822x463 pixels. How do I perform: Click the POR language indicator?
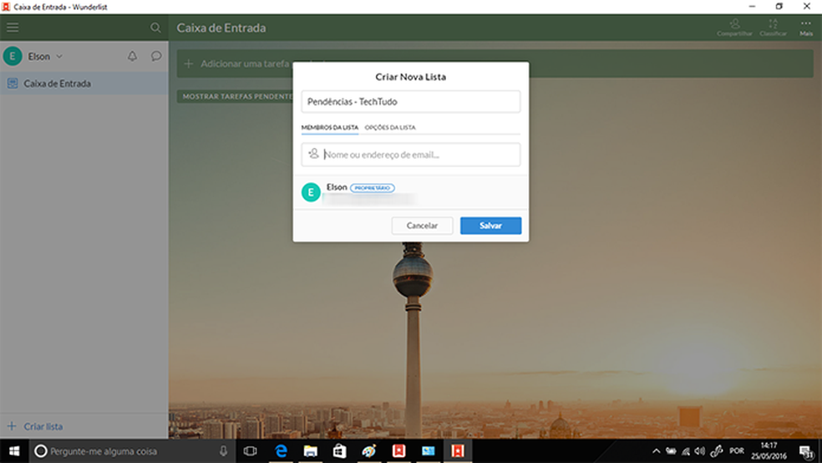coord(737,451)
